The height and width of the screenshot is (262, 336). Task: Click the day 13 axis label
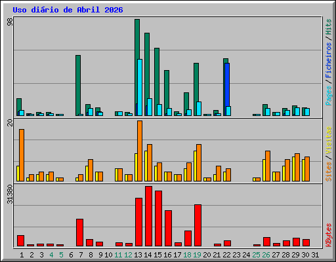(x=138, y=255)
